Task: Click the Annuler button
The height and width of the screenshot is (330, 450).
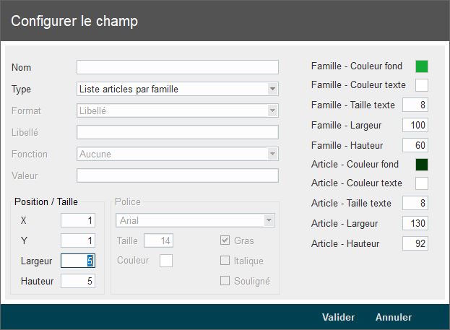Action: point(394,317)
